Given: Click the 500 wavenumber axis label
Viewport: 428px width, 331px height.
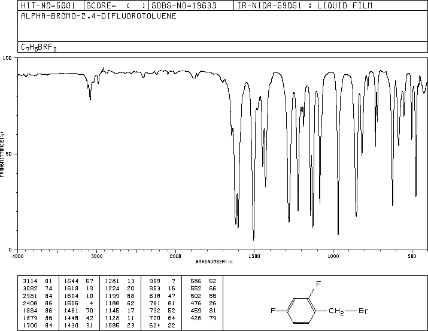Looking at the screenshot, I should [412, 256].
